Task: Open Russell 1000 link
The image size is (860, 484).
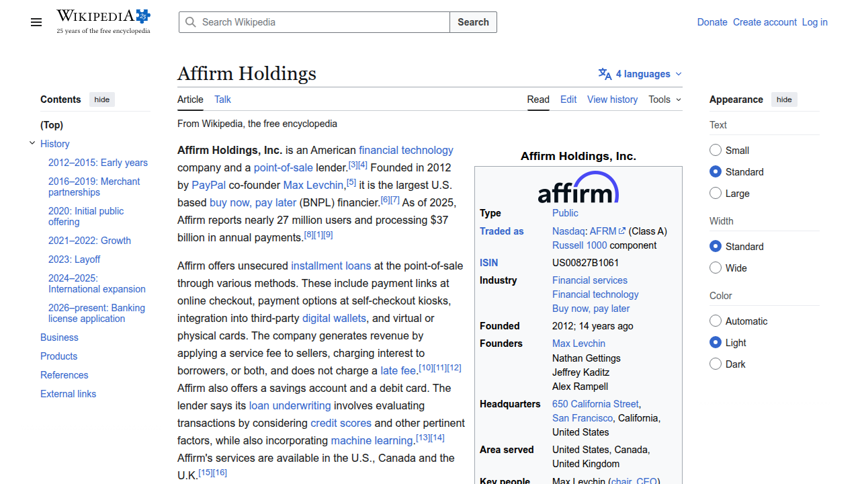Action: 579,245
